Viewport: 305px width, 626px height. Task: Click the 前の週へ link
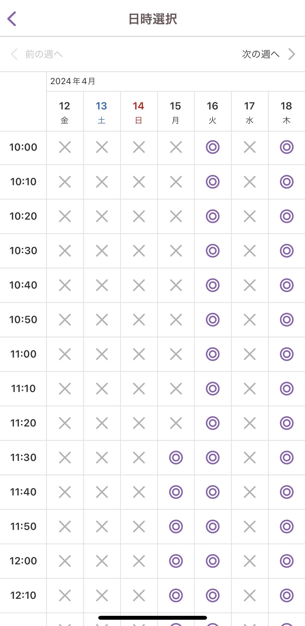pyautogui.click(x=44, y=54)
